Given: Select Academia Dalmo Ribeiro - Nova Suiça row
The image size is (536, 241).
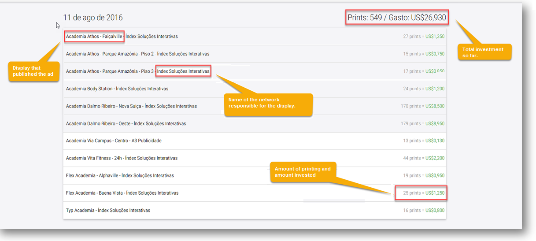Looking at the screenshot, I should [131, 106].
